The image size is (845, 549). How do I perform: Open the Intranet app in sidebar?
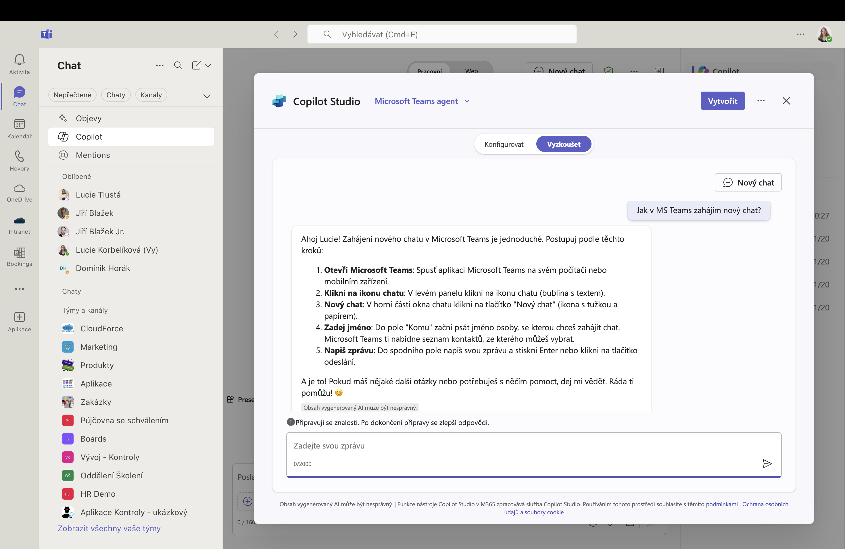(19, 226)
